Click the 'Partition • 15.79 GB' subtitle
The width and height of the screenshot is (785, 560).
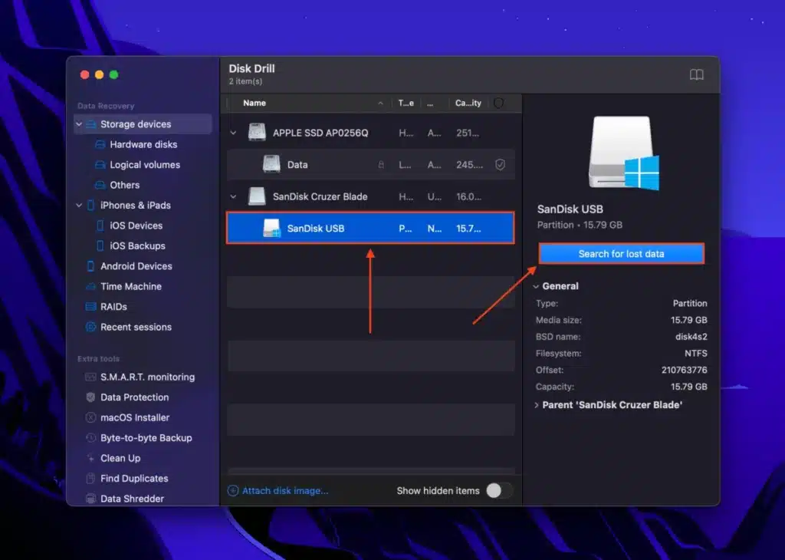[x=580, y=225]
